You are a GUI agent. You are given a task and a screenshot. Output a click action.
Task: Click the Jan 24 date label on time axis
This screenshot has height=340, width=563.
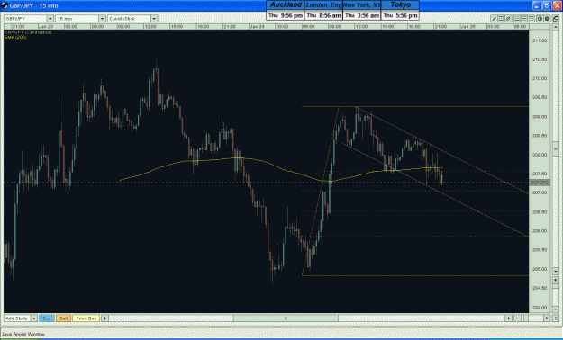point(257,27)
